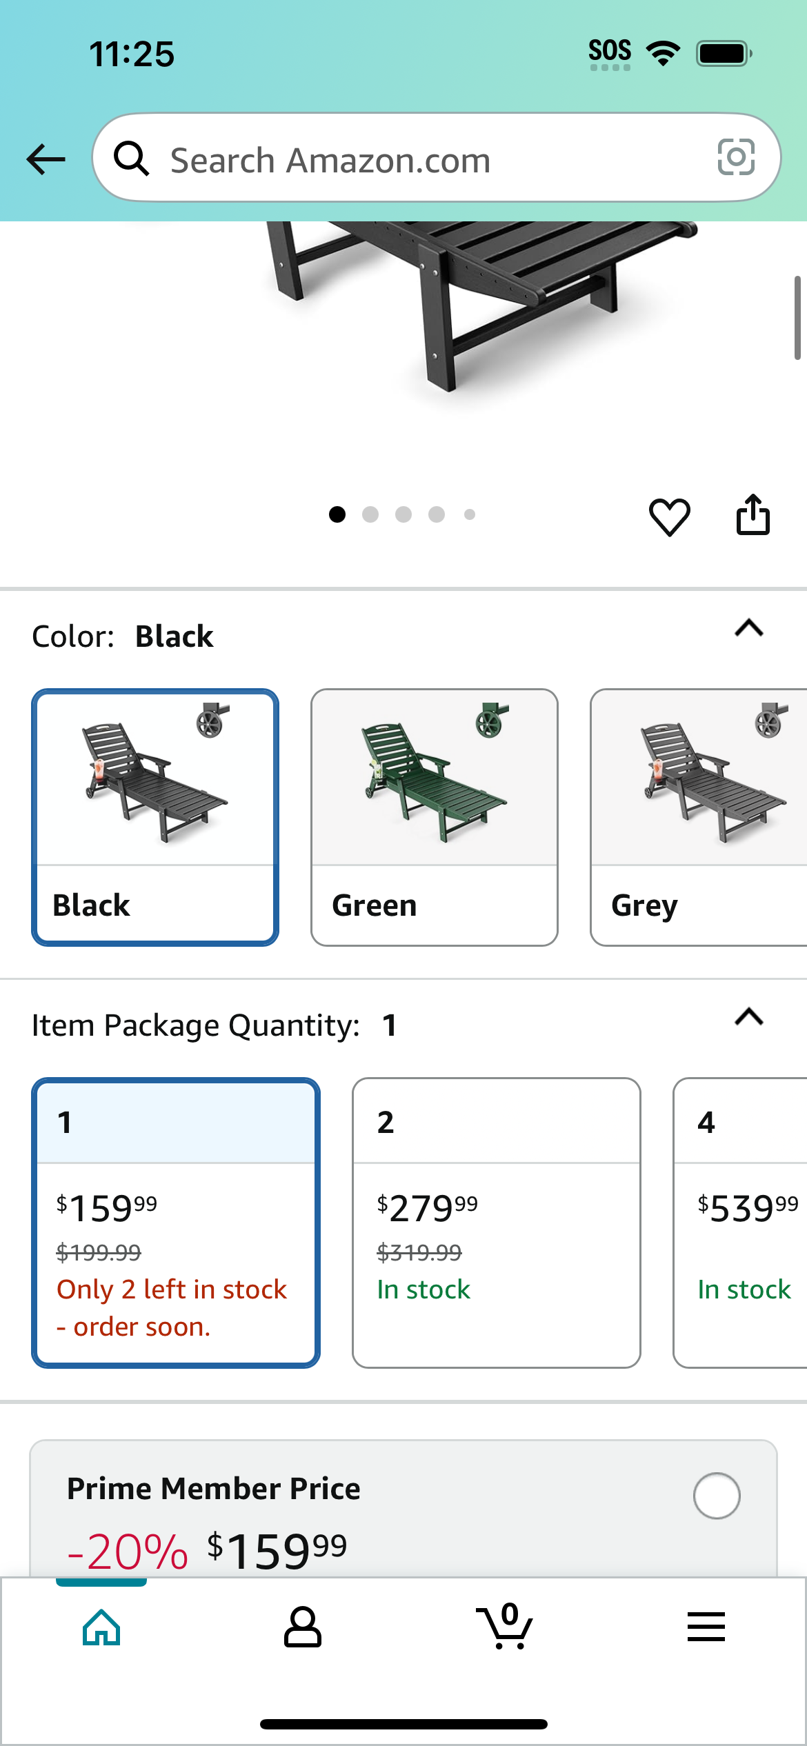This screenshot has width=807, height=1746.
Task: Collapse the Item Package Quantity chevron
Action: click(x=749, y=1017)
